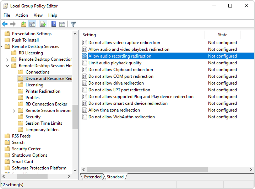Select Do not allow supported Plug and Play device redirection
This screenshot has width=255, height=189.
coord(141,97)
